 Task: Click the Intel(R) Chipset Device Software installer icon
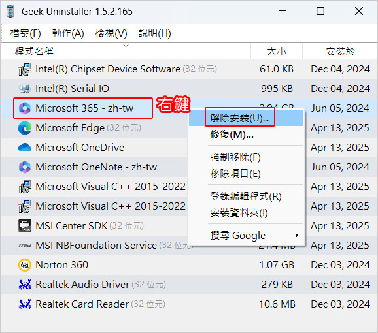(x=25, y=69)
